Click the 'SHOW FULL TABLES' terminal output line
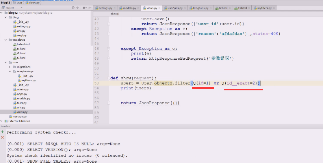Viewport: 323px width, 163px height. tap(52, 161)
